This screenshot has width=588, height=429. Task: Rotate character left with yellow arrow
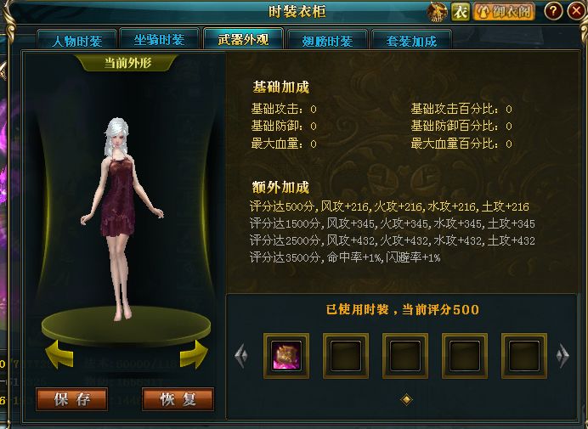[x=59, y=354]
